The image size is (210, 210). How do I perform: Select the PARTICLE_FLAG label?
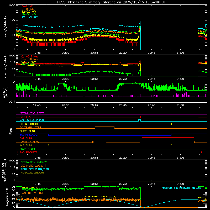pyautogui.click(x=29, y=141)
